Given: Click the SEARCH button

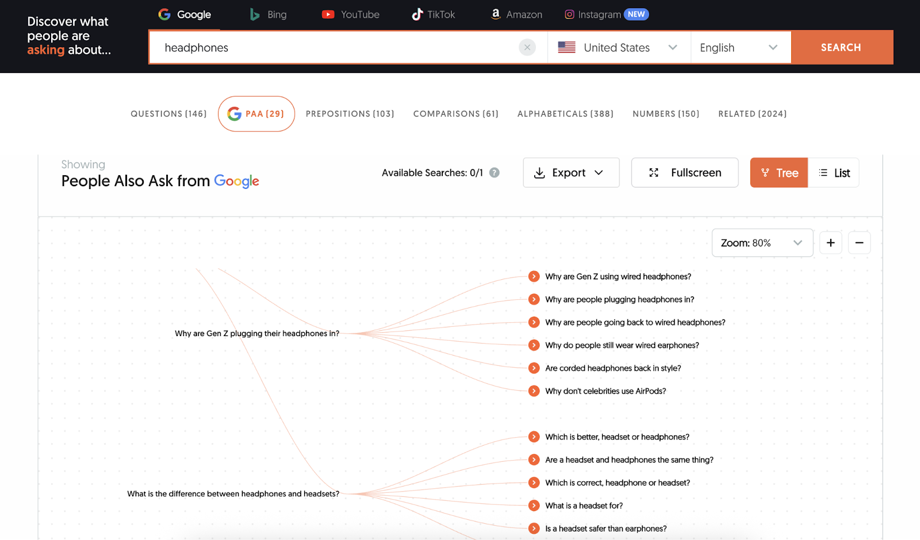Looking at the screenshot, I should (841, 47).
